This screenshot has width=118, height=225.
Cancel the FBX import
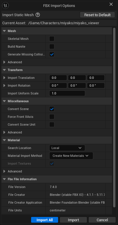point(102,220)
